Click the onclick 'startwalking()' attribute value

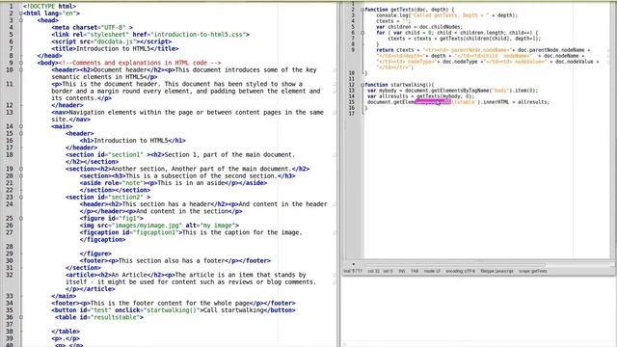click(x=172, y=310)
